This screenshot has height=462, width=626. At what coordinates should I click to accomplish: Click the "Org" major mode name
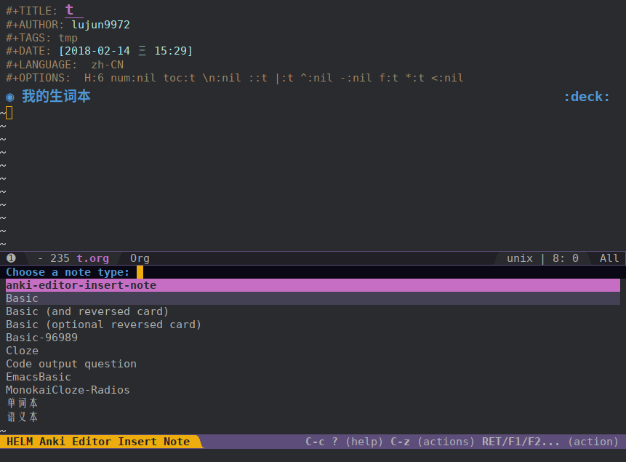pos(139,258)
